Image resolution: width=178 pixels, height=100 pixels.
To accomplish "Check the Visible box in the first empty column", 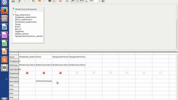I will (94, 73).
